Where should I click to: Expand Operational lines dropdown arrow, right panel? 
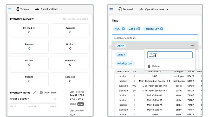coord(167,9)
